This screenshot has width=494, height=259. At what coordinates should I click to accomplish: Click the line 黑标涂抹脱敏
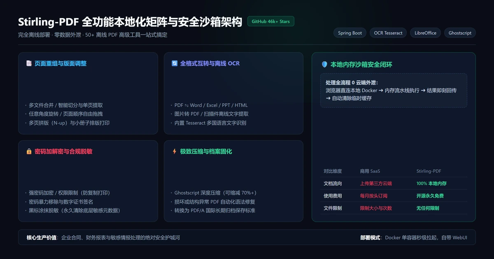click(44, 210)
